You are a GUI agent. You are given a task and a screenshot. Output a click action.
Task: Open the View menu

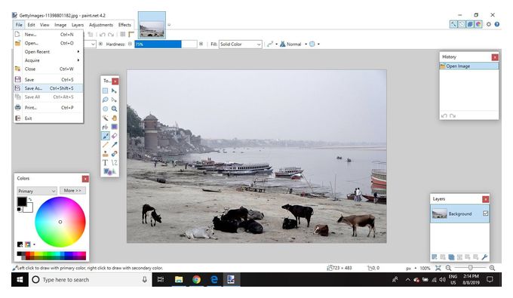[45, 25]
